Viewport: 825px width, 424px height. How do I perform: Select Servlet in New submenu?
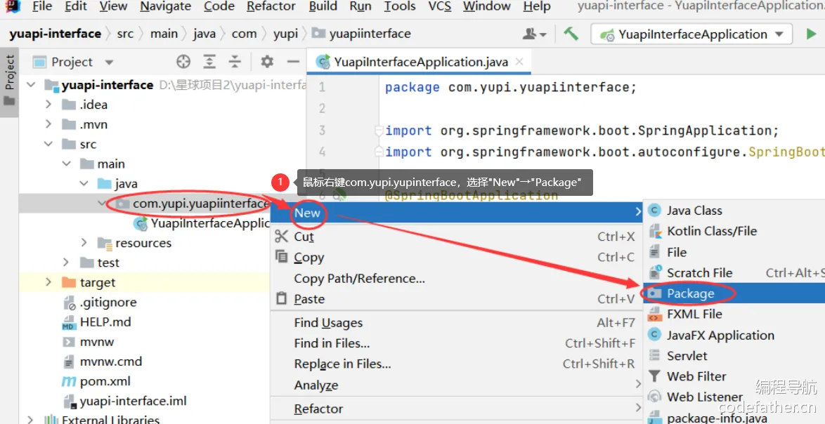(734, 356)
